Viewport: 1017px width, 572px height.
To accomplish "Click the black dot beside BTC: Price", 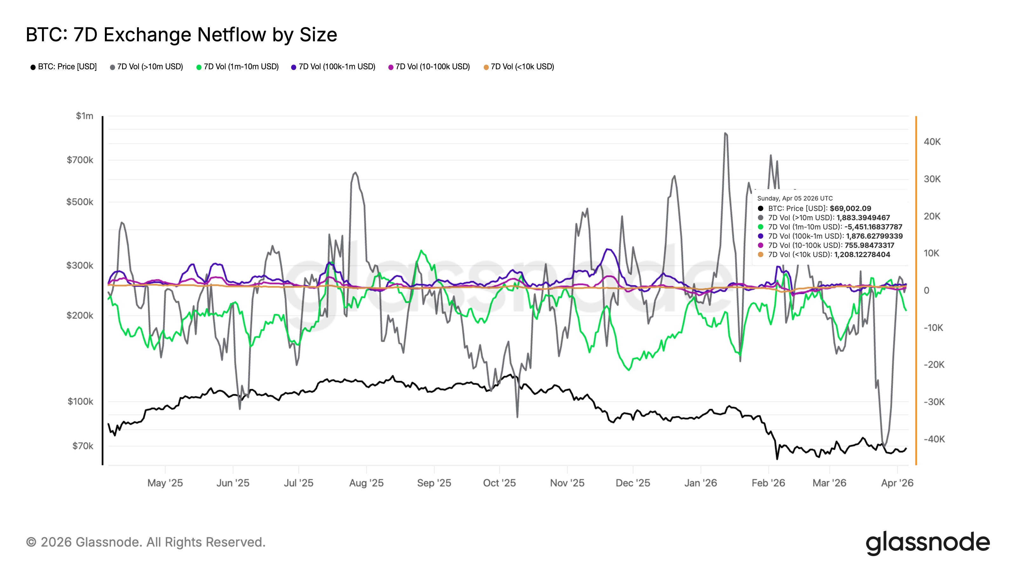I will (x=33, y=67).
